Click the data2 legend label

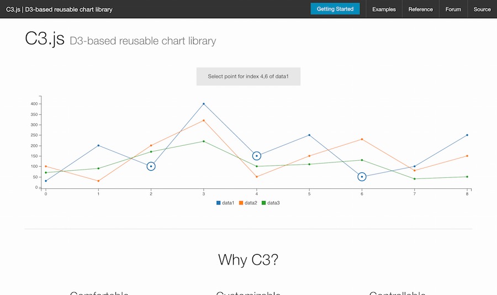tap(251, 203)
